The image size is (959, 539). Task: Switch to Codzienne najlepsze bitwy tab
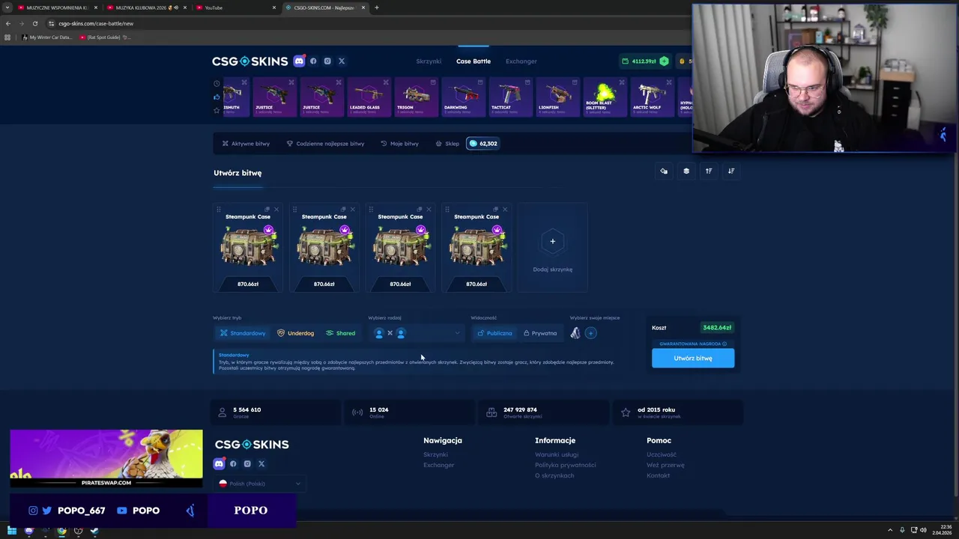(325, 144)
